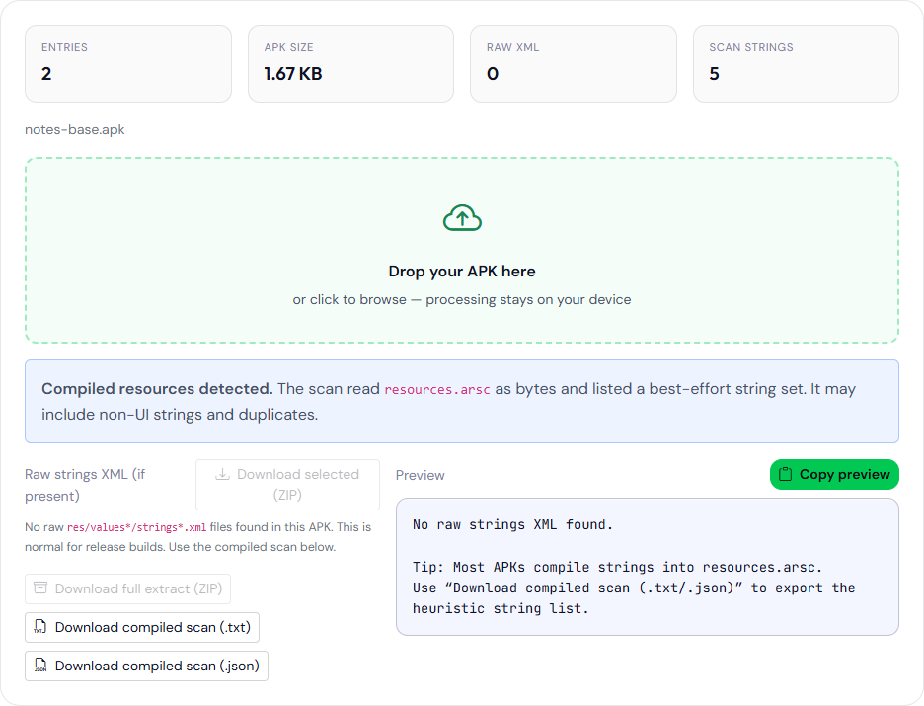This screenshot has width=924, height=706.
Task: Click 'No raw strings XML found.' line
Action: pos(512,524)
